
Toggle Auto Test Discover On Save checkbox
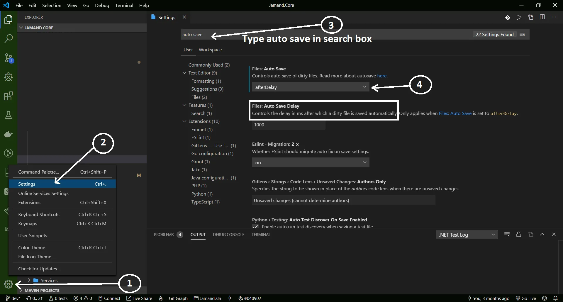pos(255,226)
